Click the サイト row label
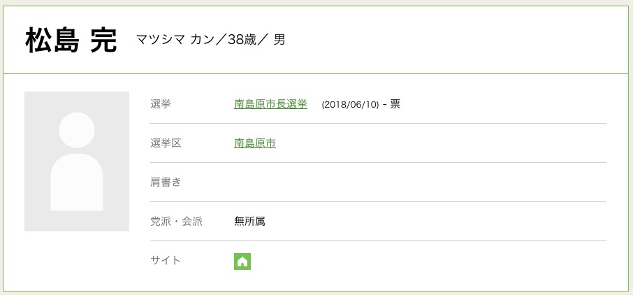Viewport: 633px width, 295px height. pyautogui.click(x=166, y=261)
